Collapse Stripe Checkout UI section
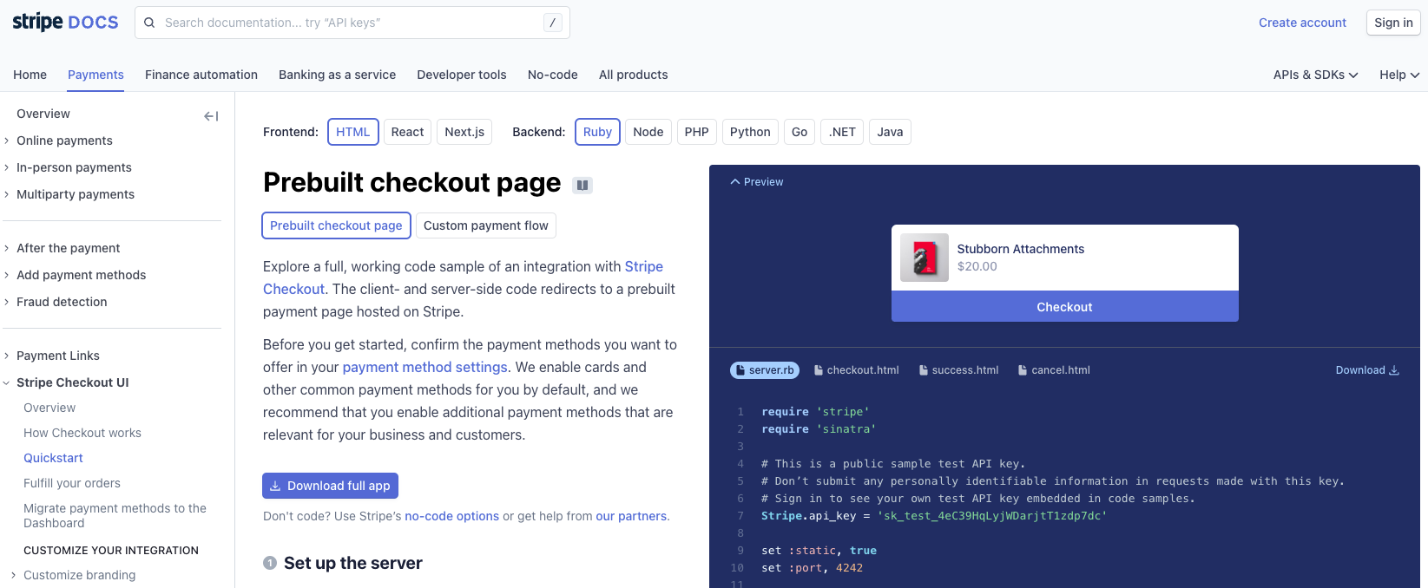1428x588 pixels. 7,382
